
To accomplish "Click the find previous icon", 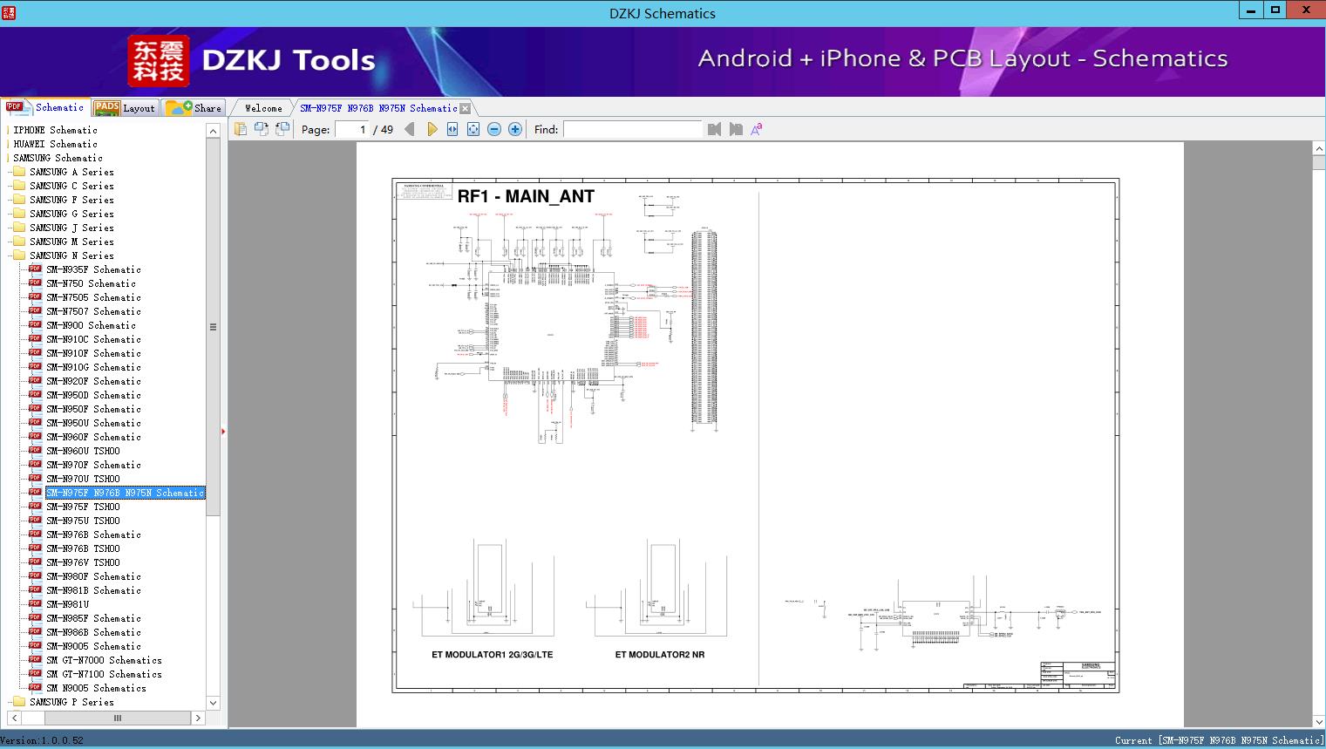I will (x=714, y=129).
